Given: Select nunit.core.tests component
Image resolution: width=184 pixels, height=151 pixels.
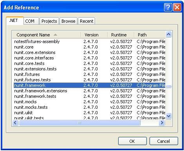Looking at the screenshot, I should tap(90, 63).
